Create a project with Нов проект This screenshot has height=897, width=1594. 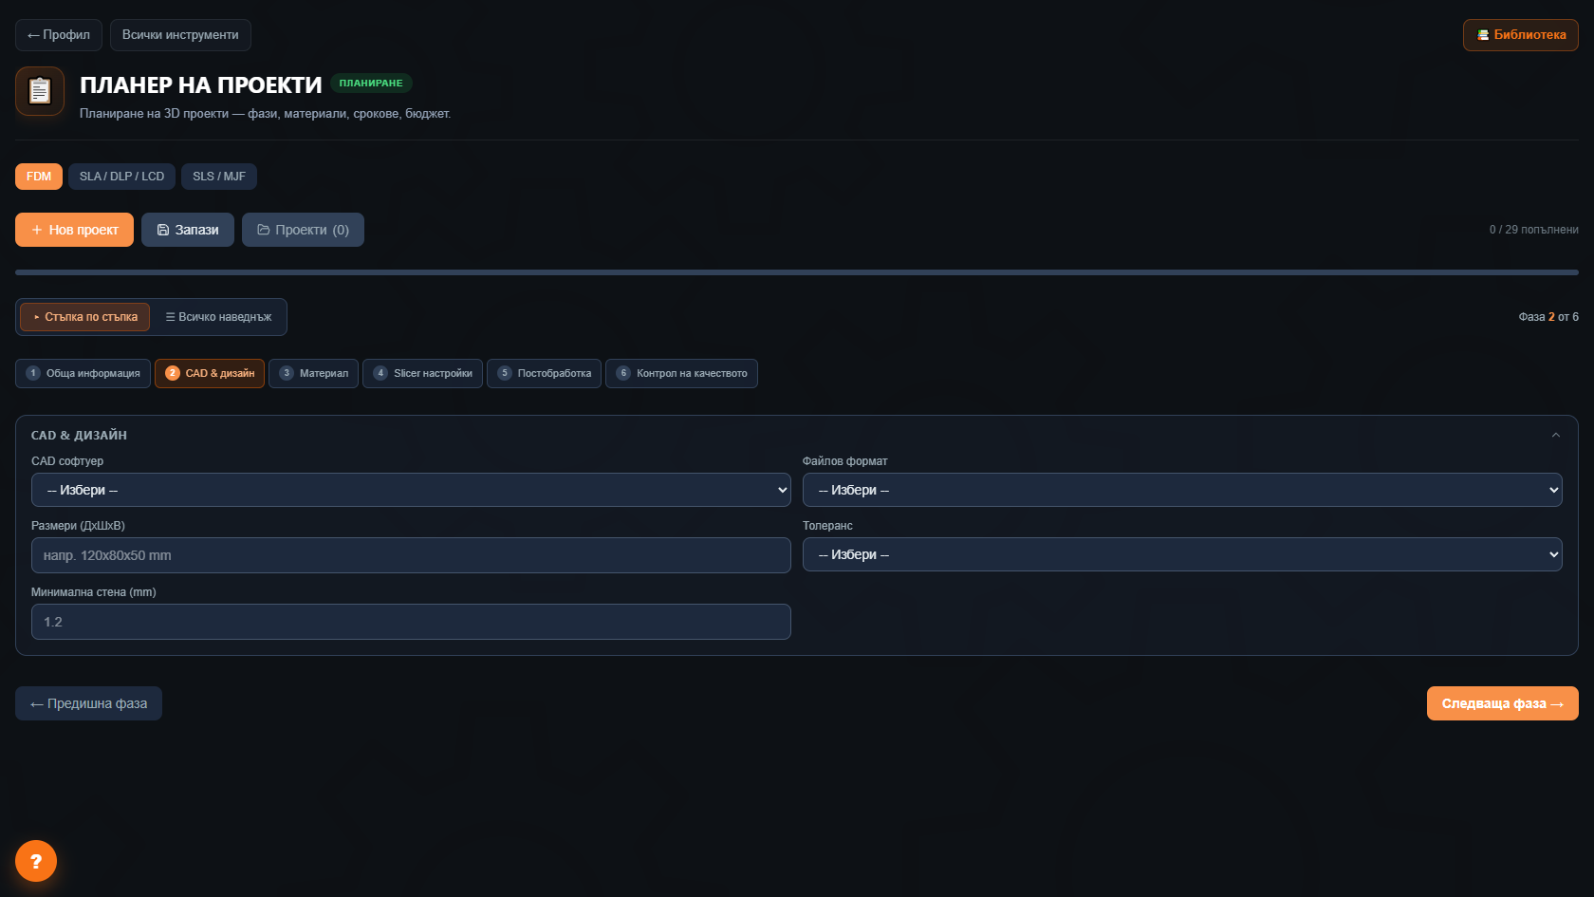tap(74, 230)
